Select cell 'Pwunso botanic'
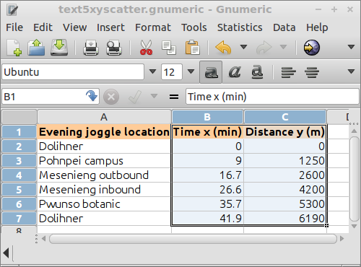Viewport: 361px width, 267px height. point(104,204)
